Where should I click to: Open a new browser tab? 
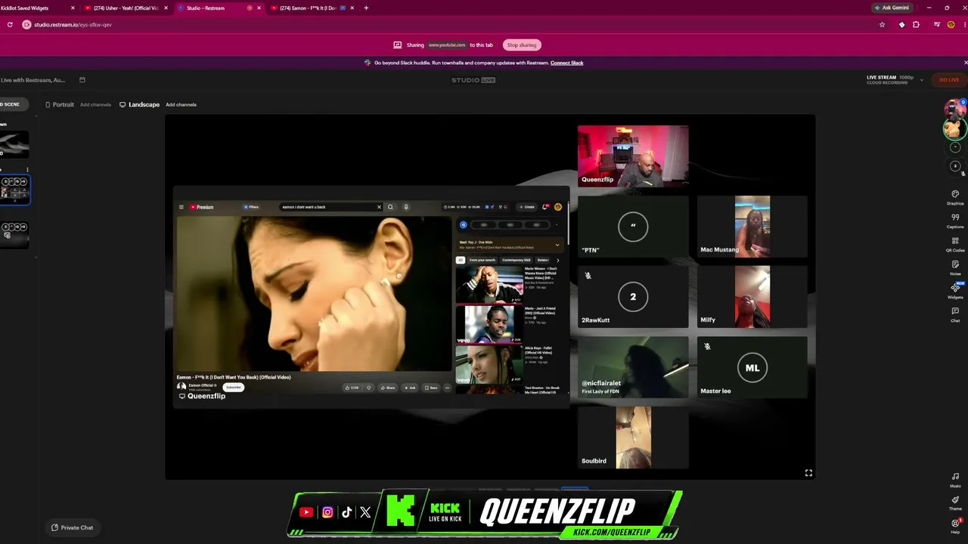[366, 8]
